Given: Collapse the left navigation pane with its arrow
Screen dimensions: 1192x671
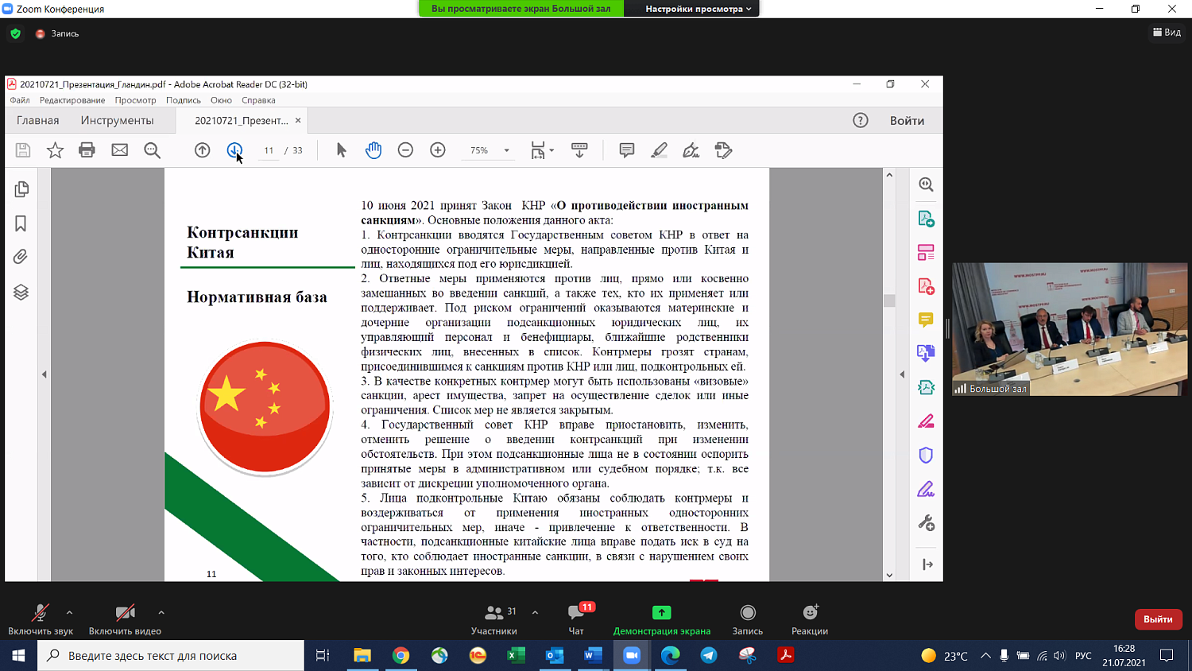Looking at the screenshot, I should click(45, 374).
